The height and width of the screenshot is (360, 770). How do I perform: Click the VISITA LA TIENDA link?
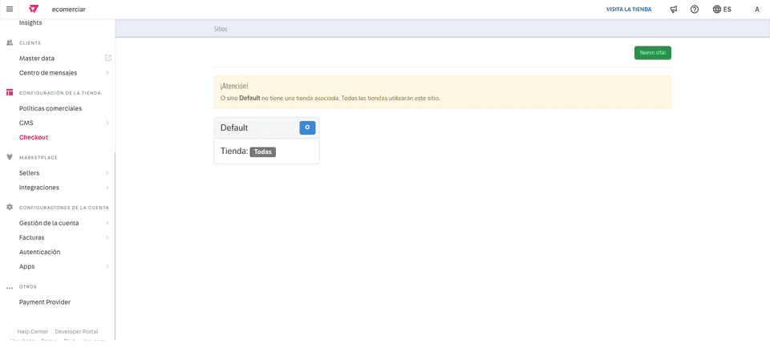tap(629, 10)
